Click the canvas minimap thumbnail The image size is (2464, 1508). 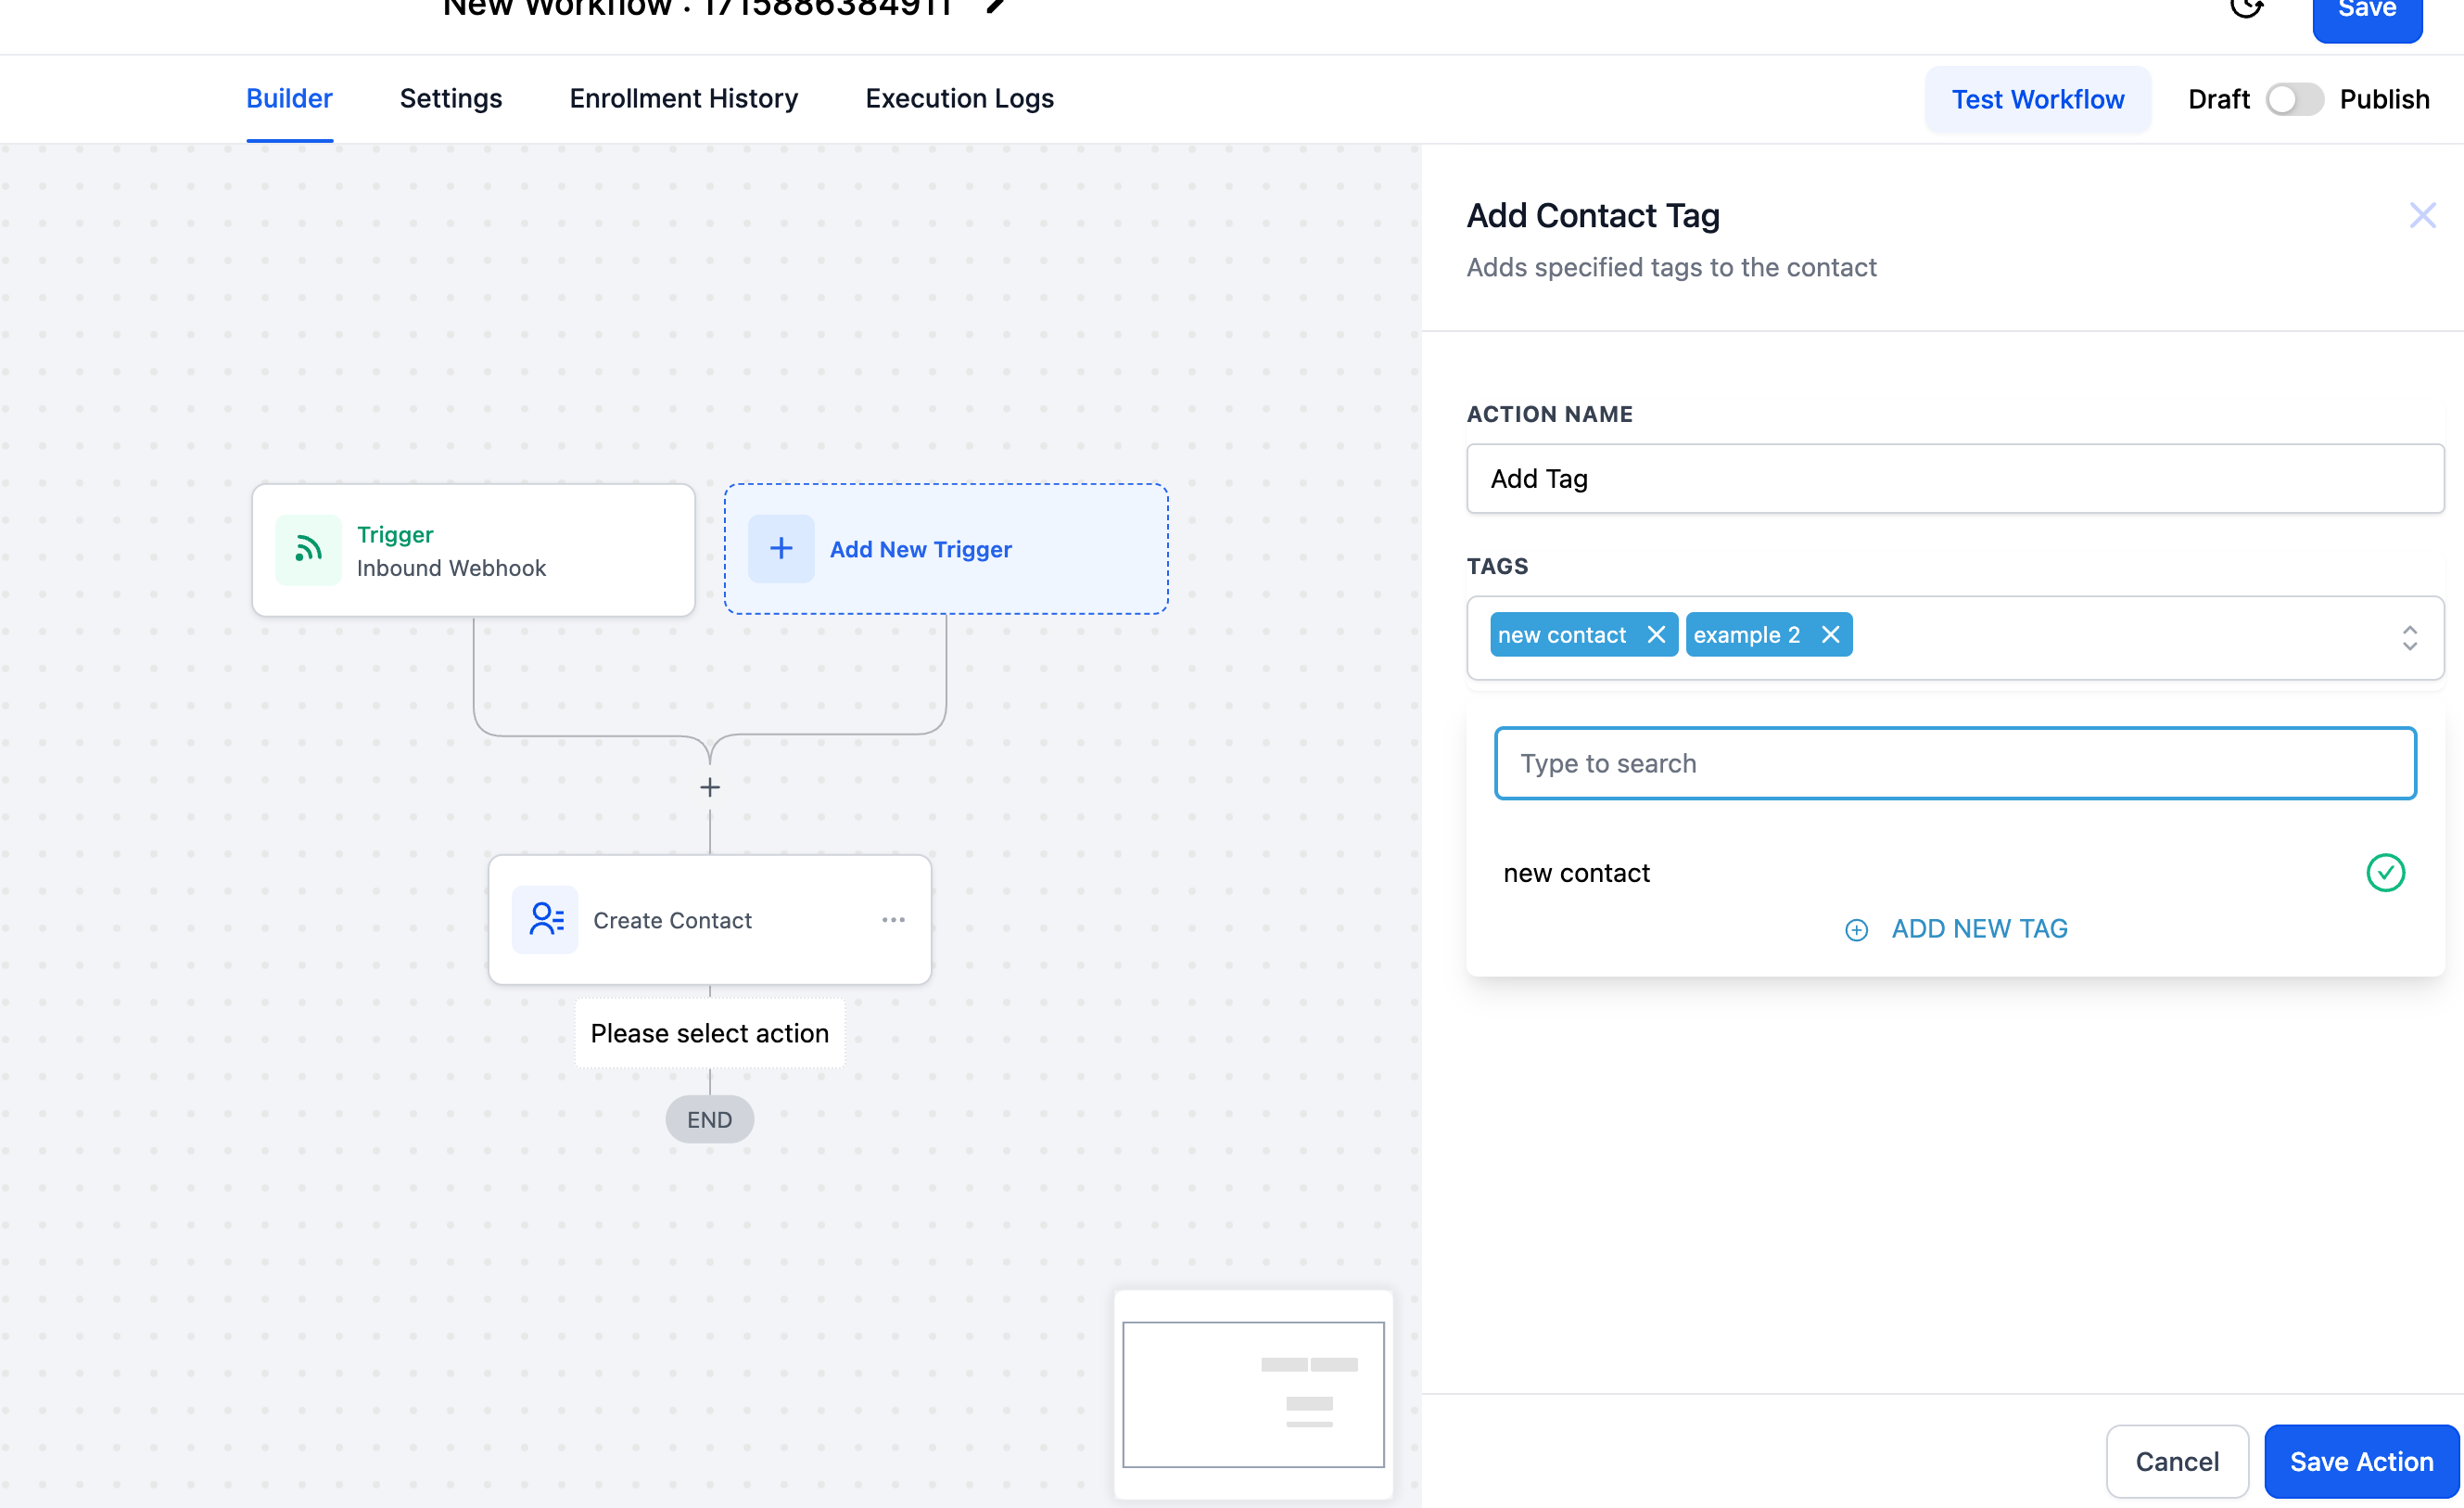pyautogui.click(x=1253, y=1394)
